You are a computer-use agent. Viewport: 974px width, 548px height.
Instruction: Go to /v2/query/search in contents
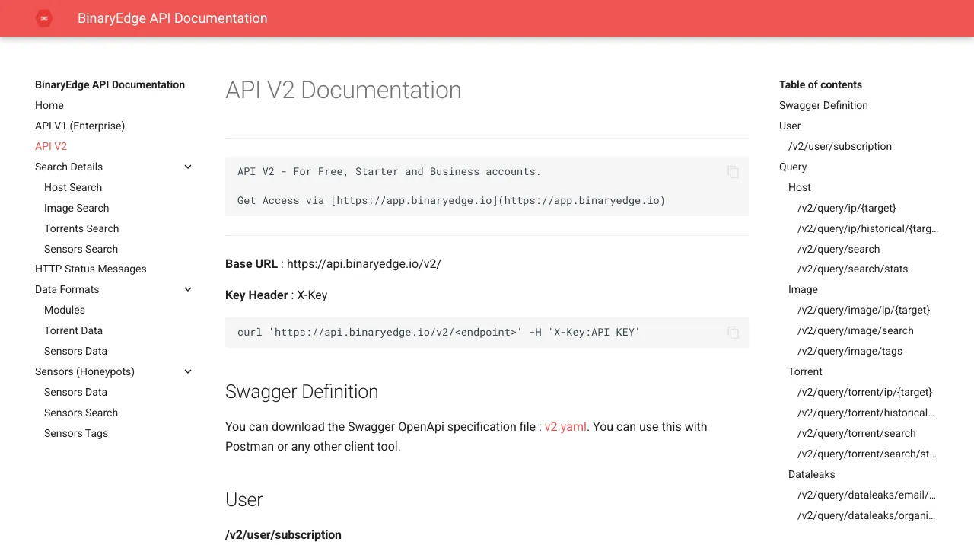click(839, 249)
